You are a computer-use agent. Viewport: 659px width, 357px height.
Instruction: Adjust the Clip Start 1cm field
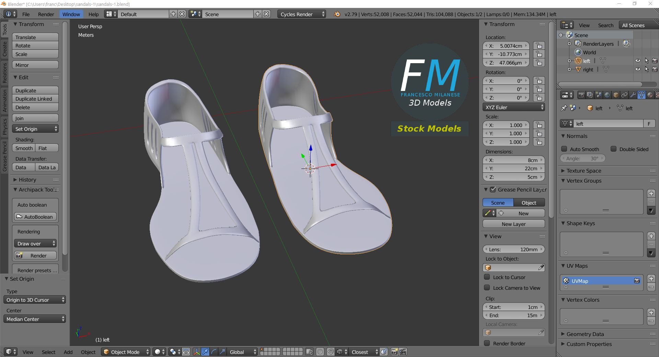[x=514, y=307]
